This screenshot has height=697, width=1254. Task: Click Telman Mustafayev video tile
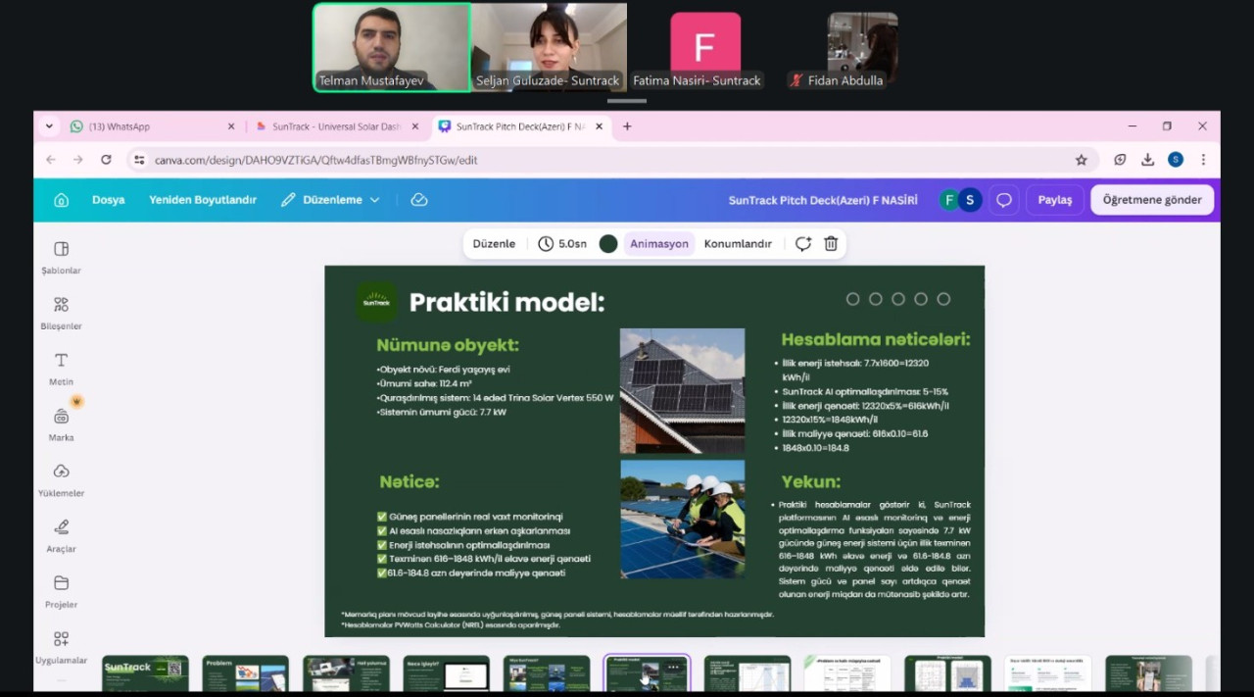coord(392,47)
